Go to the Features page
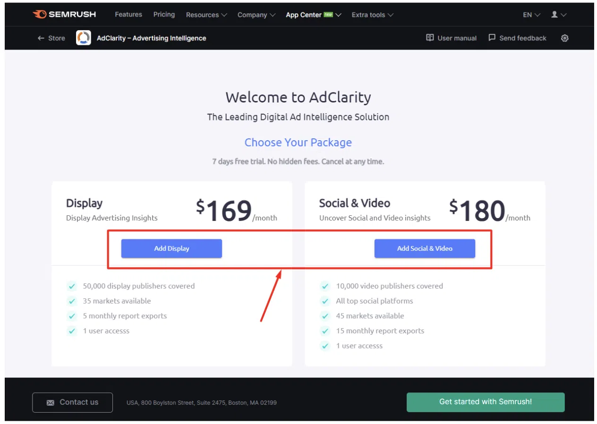597x424 pixels. coord(128,15)
